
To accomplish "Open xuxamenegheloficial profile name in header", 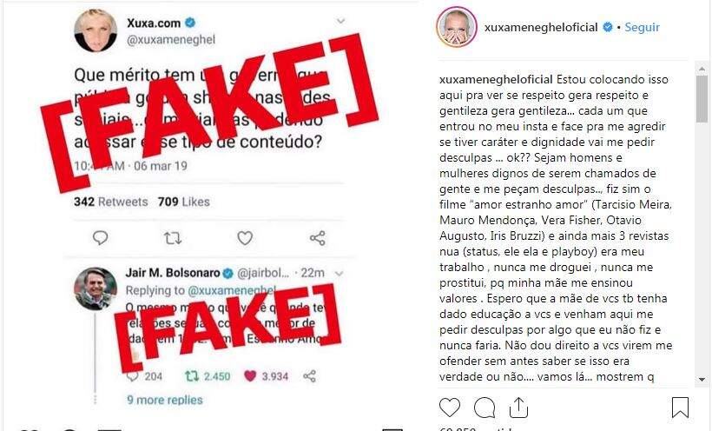I will 541,27.
